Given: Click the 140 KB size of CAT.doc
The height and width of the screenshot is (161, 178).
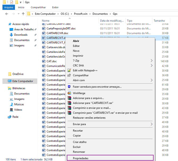Looking at the screenshot, I should click(x=164, y=61).
